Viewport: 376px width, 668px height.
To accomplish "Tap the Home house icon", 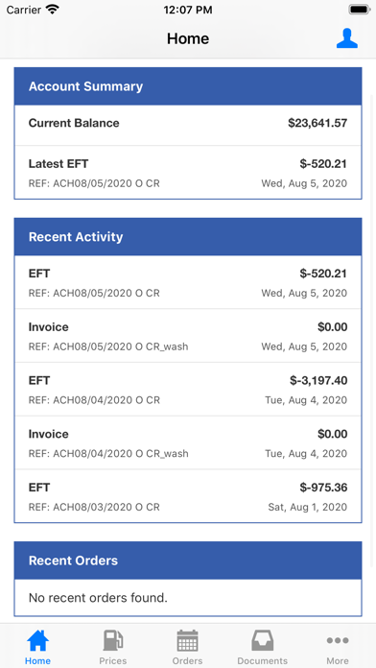I will tap(38, 641).
